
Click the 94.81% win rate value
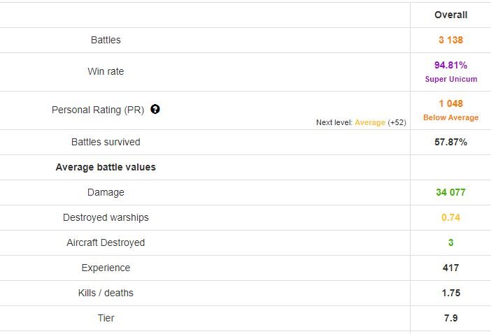450,66
